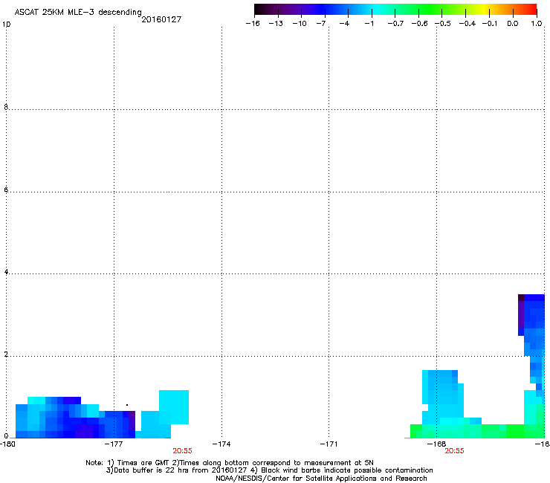Click the -0.1 color scale label
The height and width of the screenshot is (483, 550).
point(490,24)
